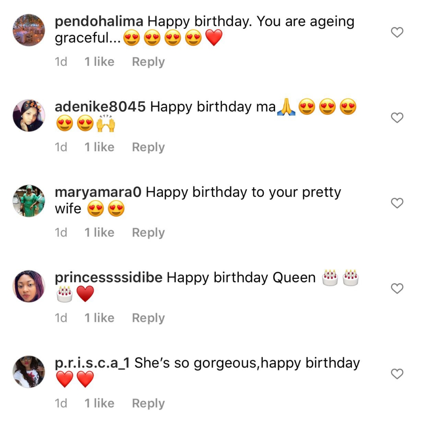Screen dimensions: 426x428
Task: Reply to adenike8045's birthday comment
Action: coord(148,147)
